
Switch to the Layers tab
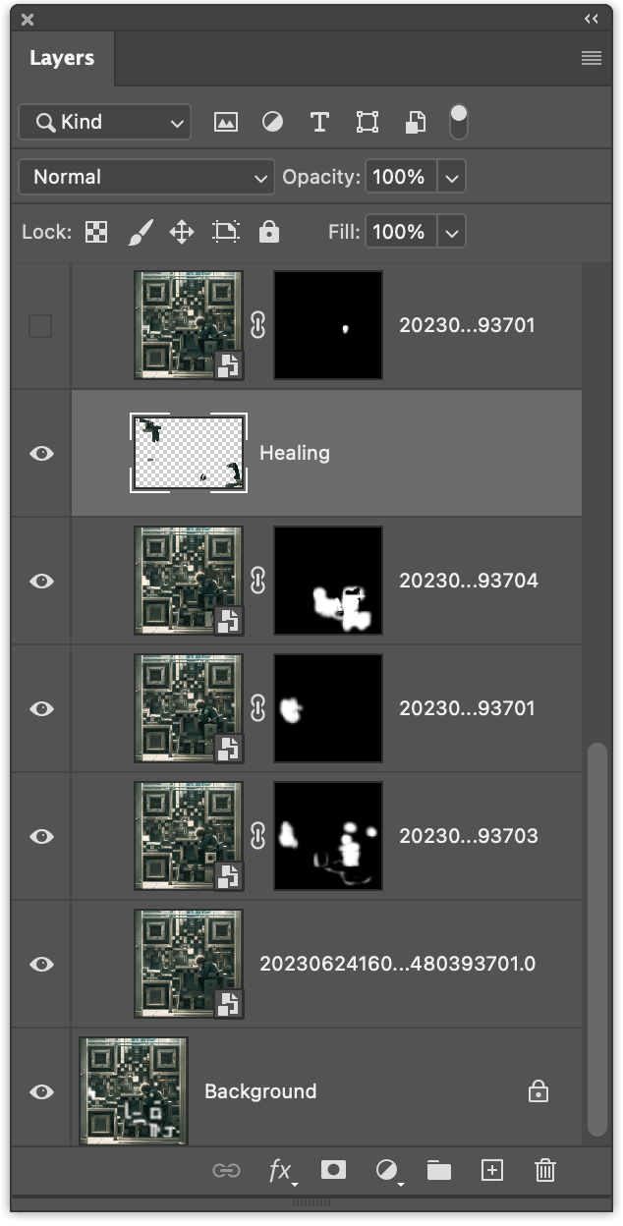pyautogui.click(x=62, y=58)
